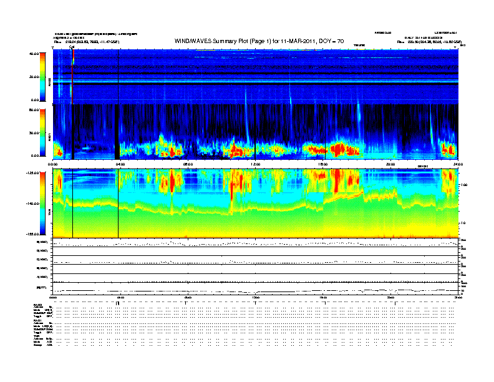Click the '40.00' value on RAD2 scale

coord(34,54)
